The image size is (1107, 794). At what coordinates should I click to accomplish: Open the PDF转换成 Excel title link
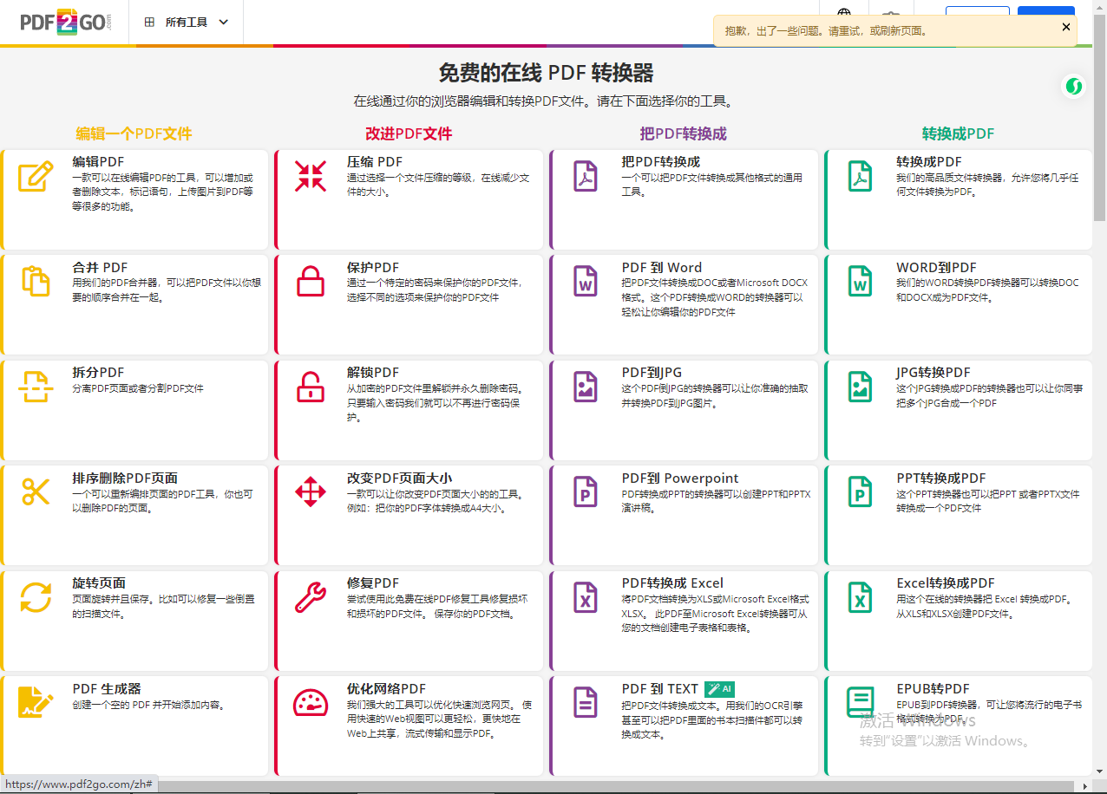[x=672, y=583]
